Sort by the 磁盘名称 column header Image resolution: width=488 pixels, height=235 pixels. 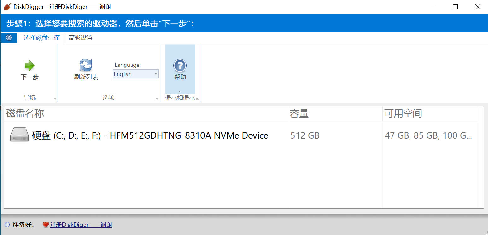(25, 114)
